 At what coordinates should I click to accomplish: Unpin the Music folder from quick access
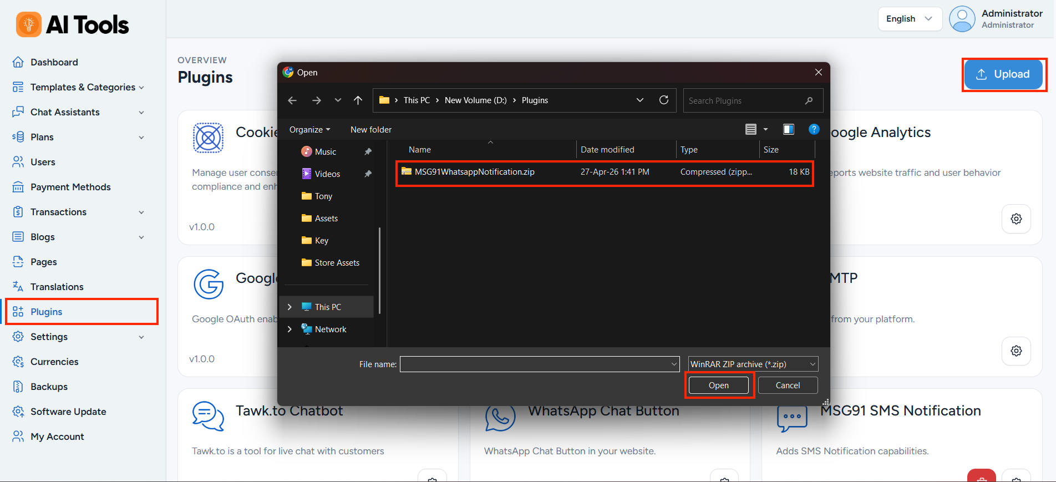click(x=368, y=151)
